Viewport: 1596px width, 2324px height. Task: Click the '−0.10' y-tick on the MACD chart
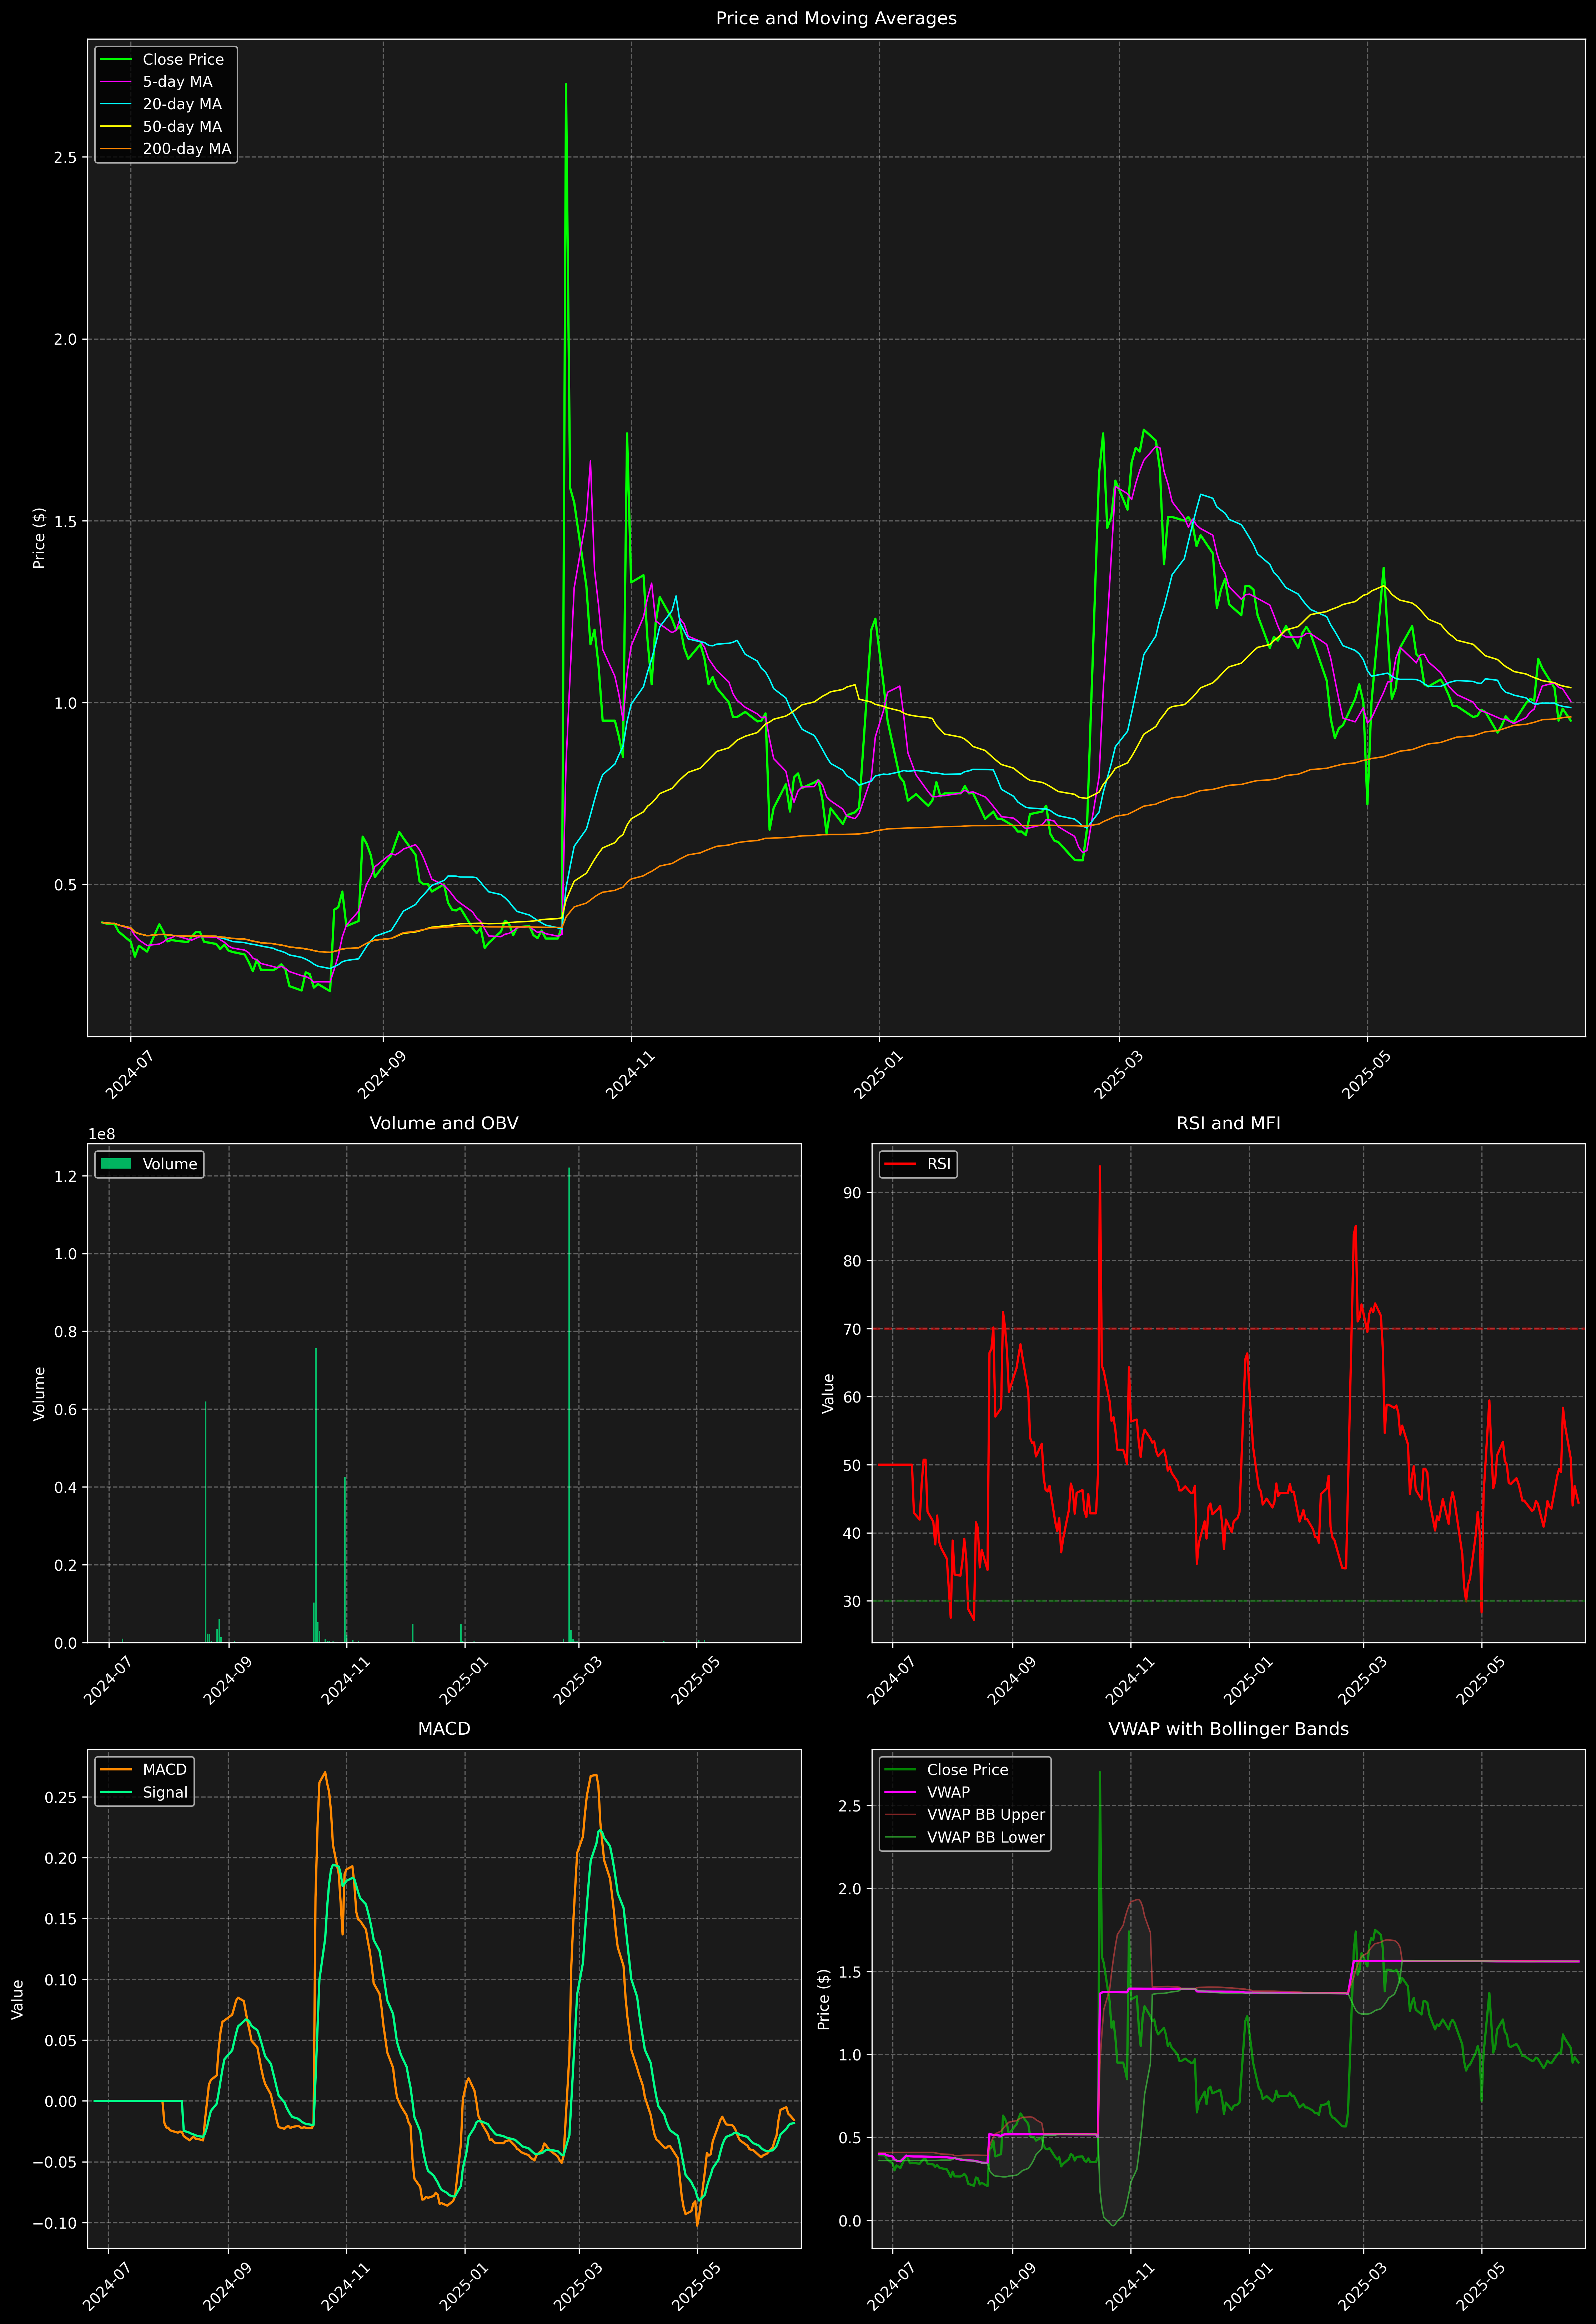click(54, 2223)
